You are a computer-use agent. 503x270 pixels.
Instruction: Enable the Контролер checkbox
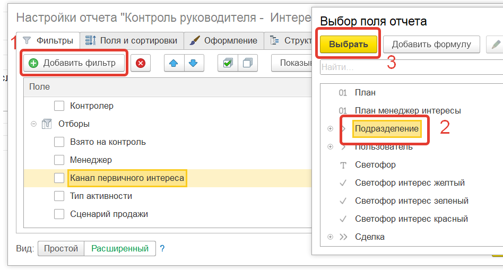(x=59, y=106)
